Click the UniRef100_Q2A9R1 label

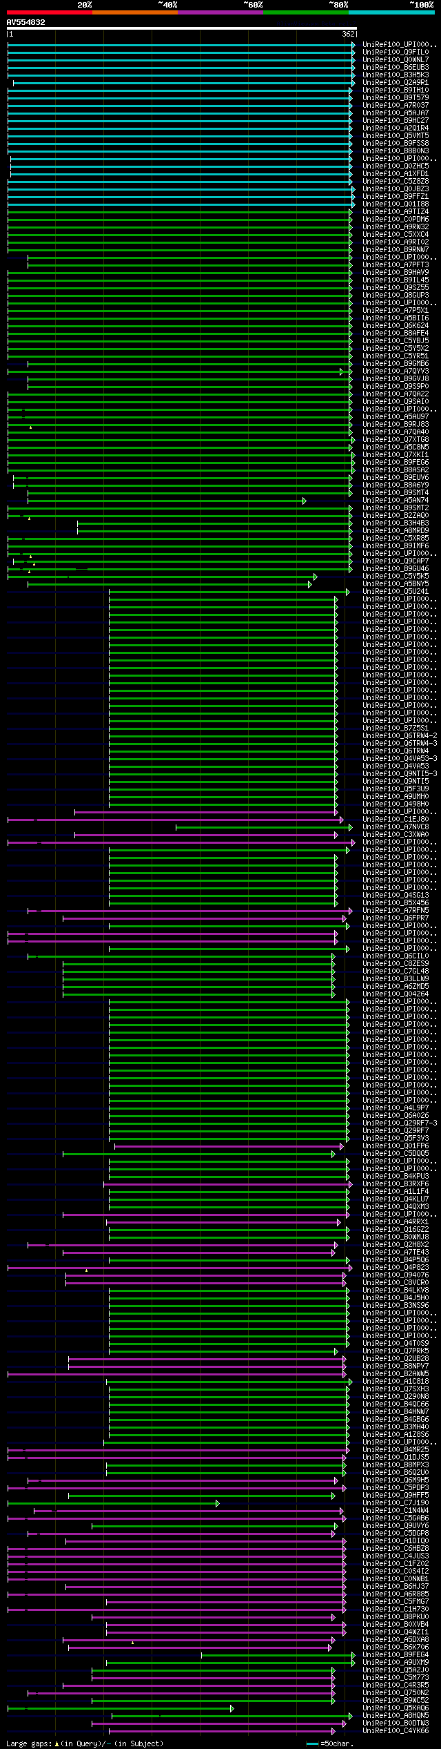pyautogui.click(x=396, y=82)
